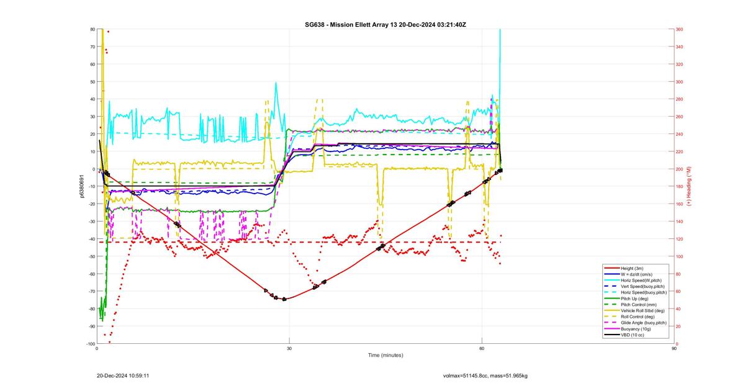Click the right heading-axis tick label '120'
The image size is (745, 386).
pos(680,239)
